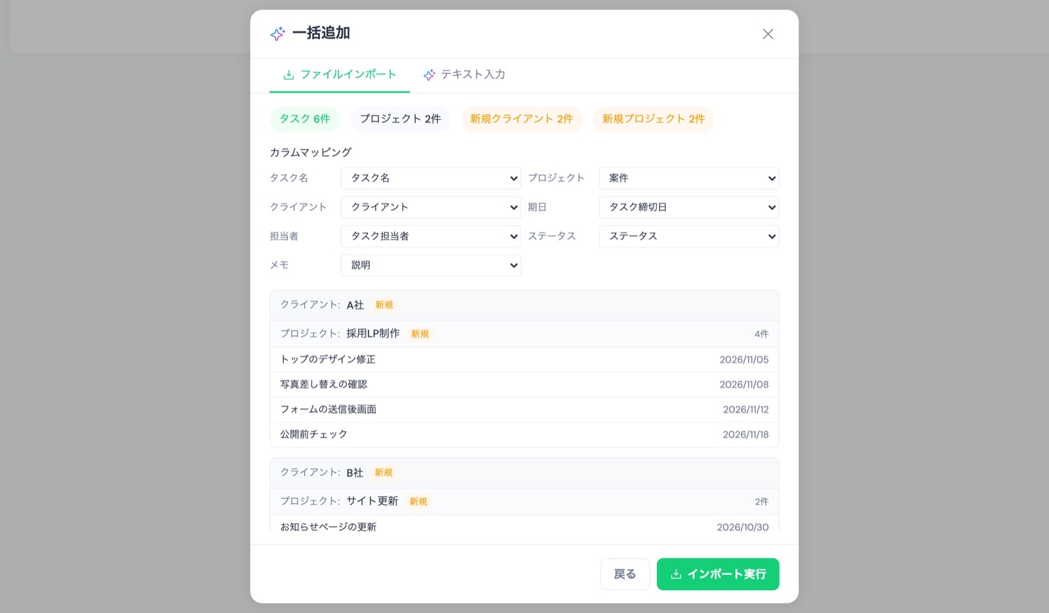This screenshot has height=613, width=1049.
Task: Click the プロジェクト: 採用LP制作 row
Action: click(x=524, y=334)
